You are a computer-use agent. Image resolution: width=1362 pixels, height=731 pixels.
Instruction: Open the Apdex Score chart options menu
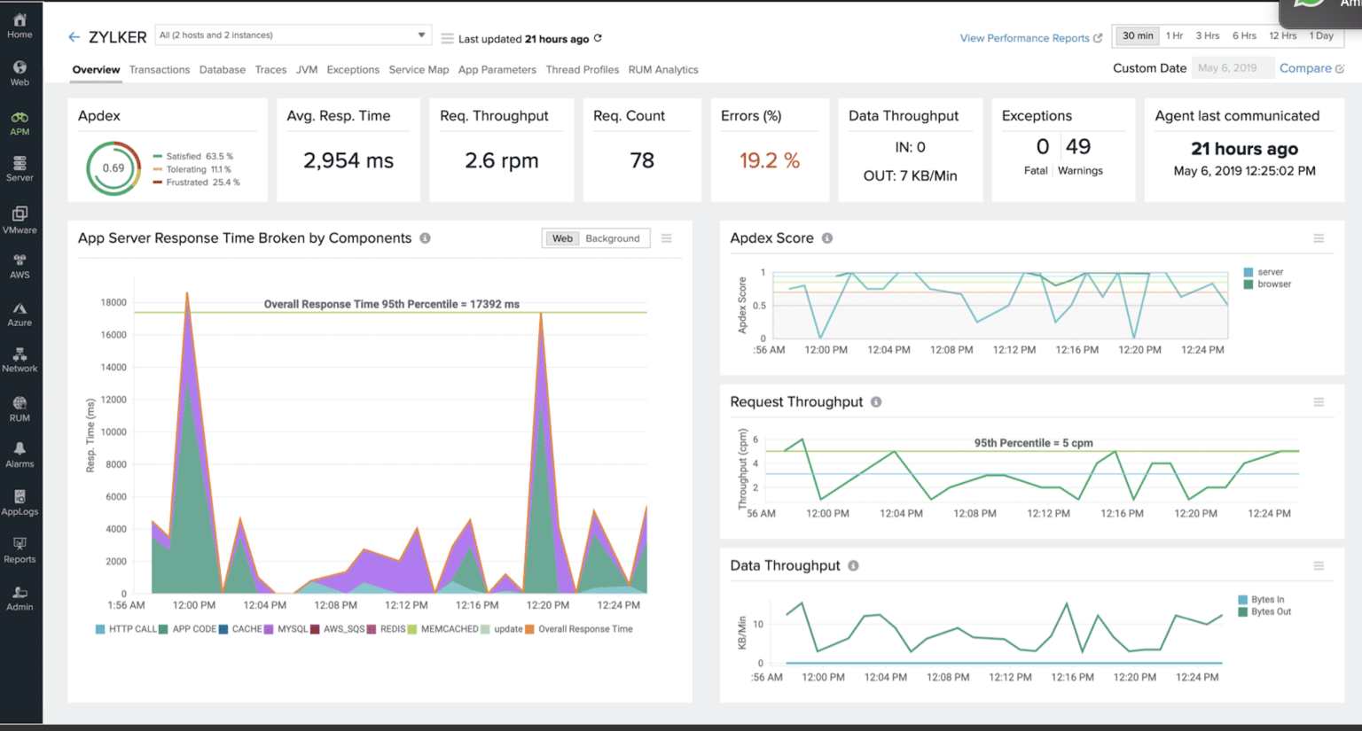click(1319, 237)
